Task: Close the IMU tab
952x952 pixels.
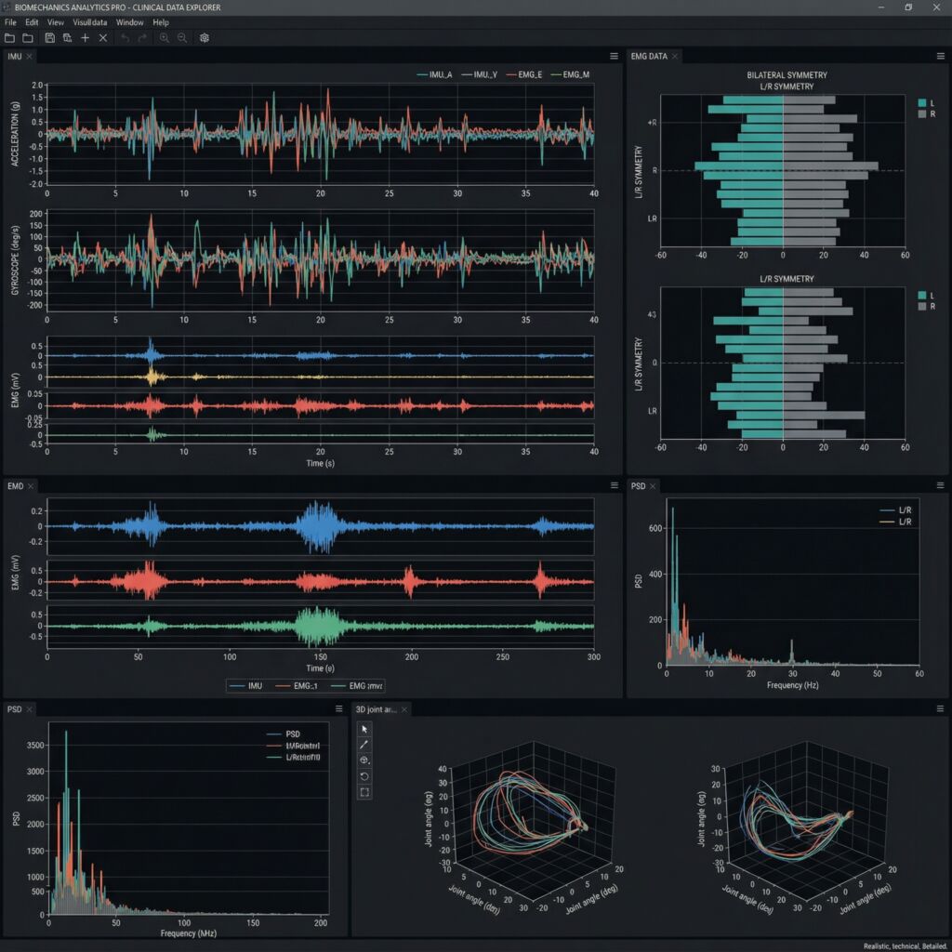Action: click(29, 57)
